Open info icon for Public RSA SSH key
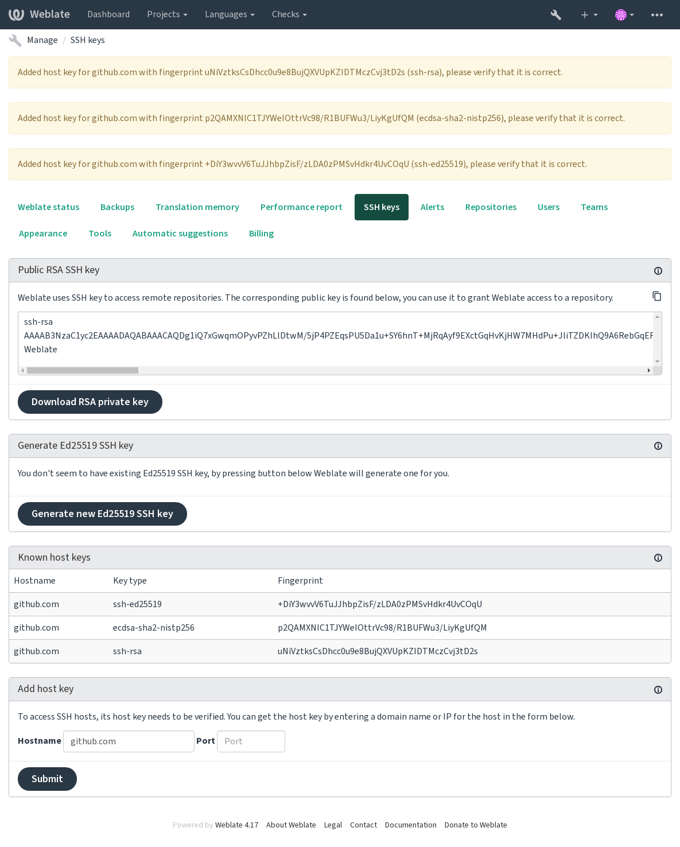 tap(658, 271)
